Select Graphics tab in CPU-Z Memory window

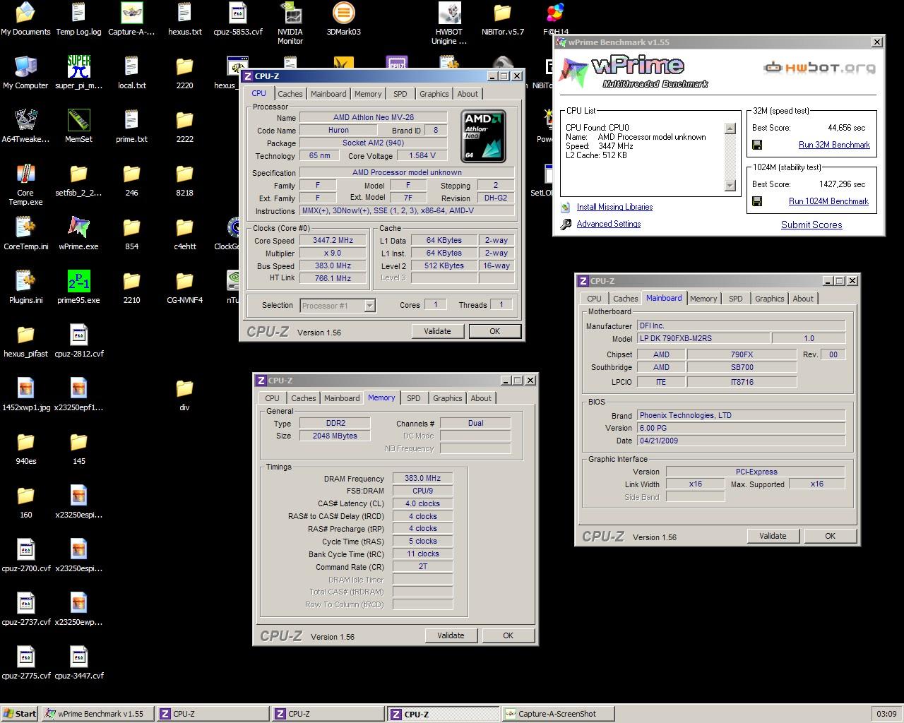click(448, 398)
